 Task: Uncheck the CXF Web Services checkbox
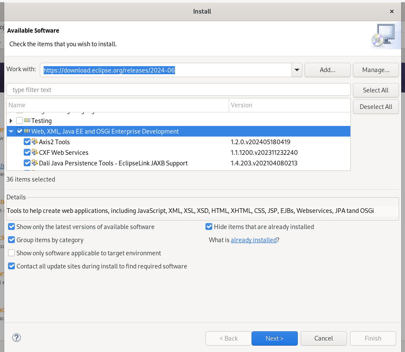27,152
